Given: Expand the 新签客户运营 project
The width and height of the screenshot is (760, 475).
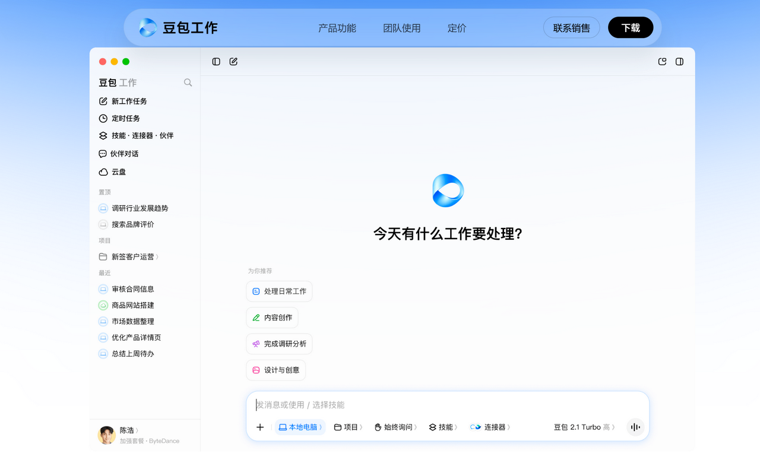Looking at the screenshot, I should (x=129, y=256).
